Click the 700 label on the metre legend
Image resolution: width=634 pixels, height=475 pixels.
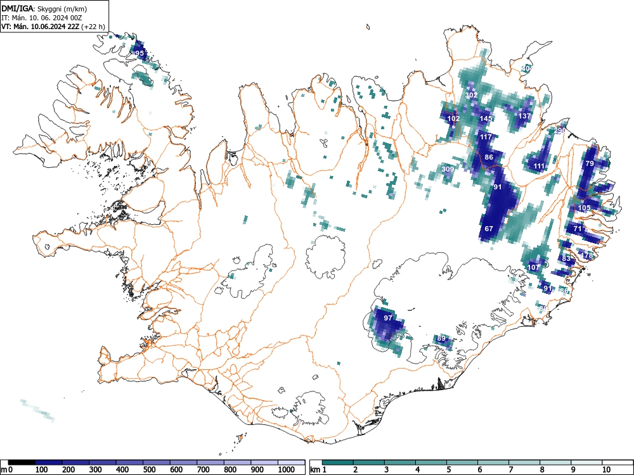point(203,470)
